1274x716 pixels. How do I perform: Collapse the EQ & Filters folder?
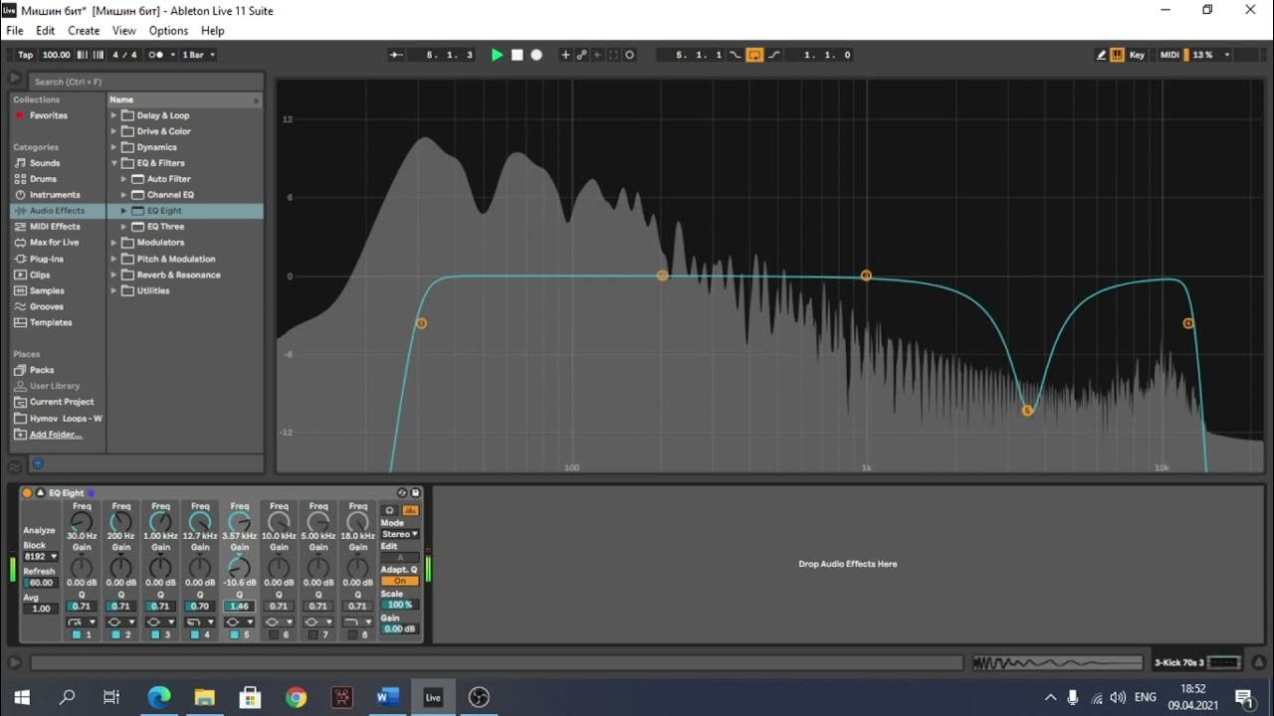[113, 163]
